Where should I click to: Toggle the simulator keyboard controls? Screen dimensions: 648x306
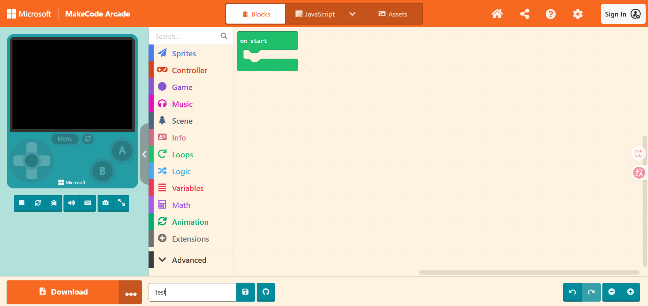tap(88, 203)
